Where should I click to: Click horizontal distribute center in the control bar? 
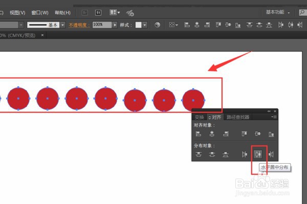tap(291, 25)
